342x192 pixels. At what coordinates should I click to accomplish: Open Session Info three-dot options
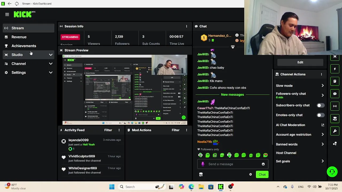coord(186,26)
